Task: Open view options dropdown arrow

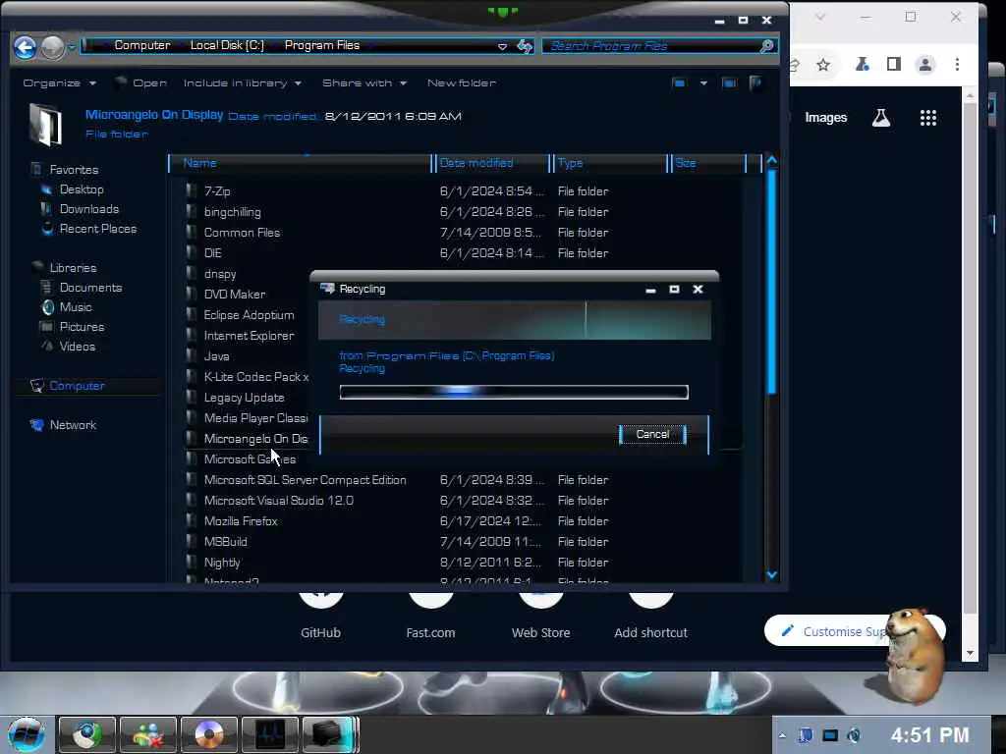Action: [703, 83]
